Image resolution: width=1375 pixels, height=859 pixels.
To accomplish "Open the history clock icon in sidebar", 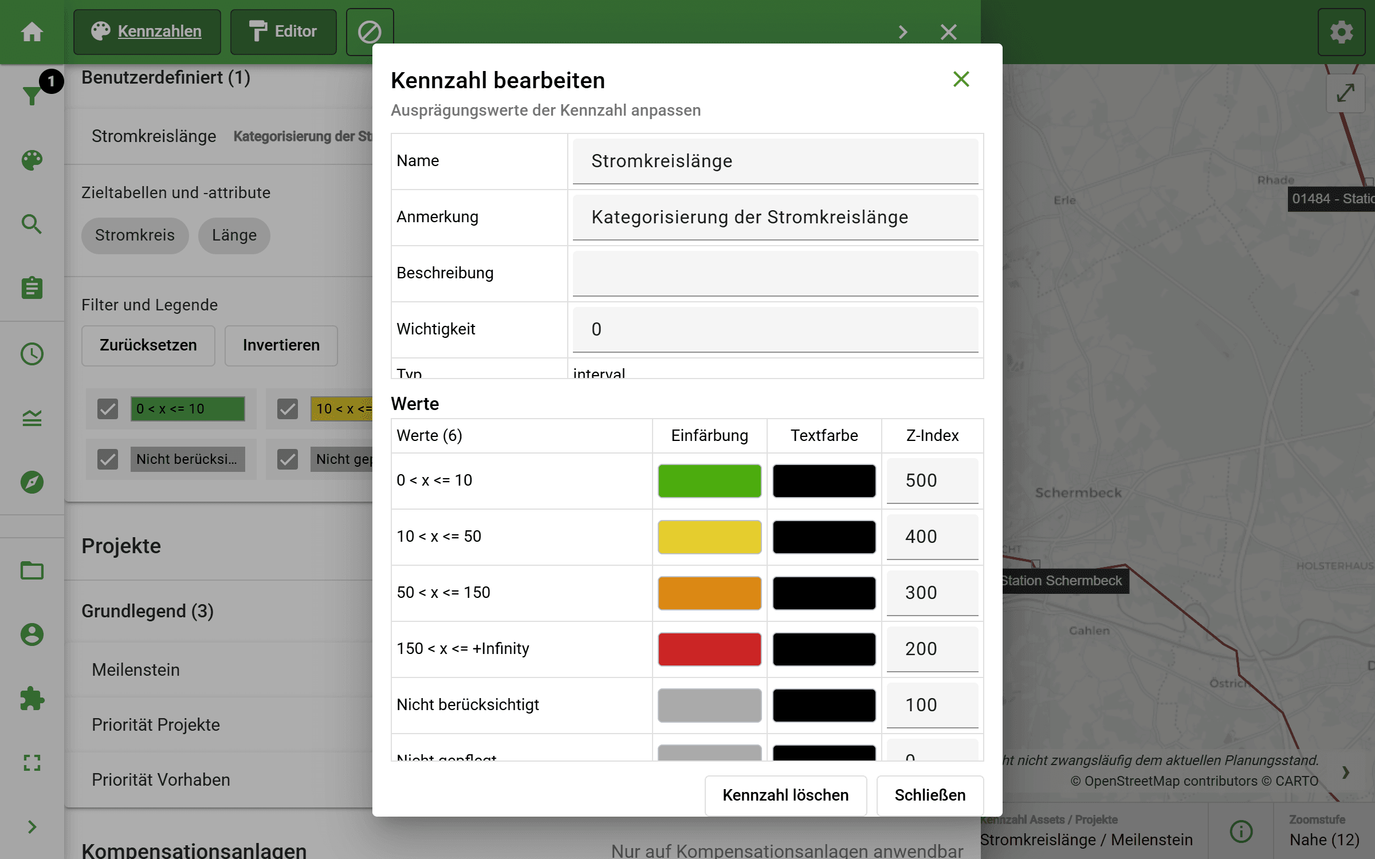I will (32, 354).
